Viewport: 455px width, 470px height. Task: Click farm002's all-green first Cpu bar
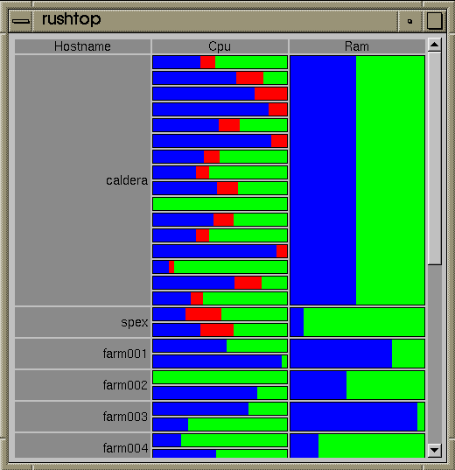tap(220, 377)
